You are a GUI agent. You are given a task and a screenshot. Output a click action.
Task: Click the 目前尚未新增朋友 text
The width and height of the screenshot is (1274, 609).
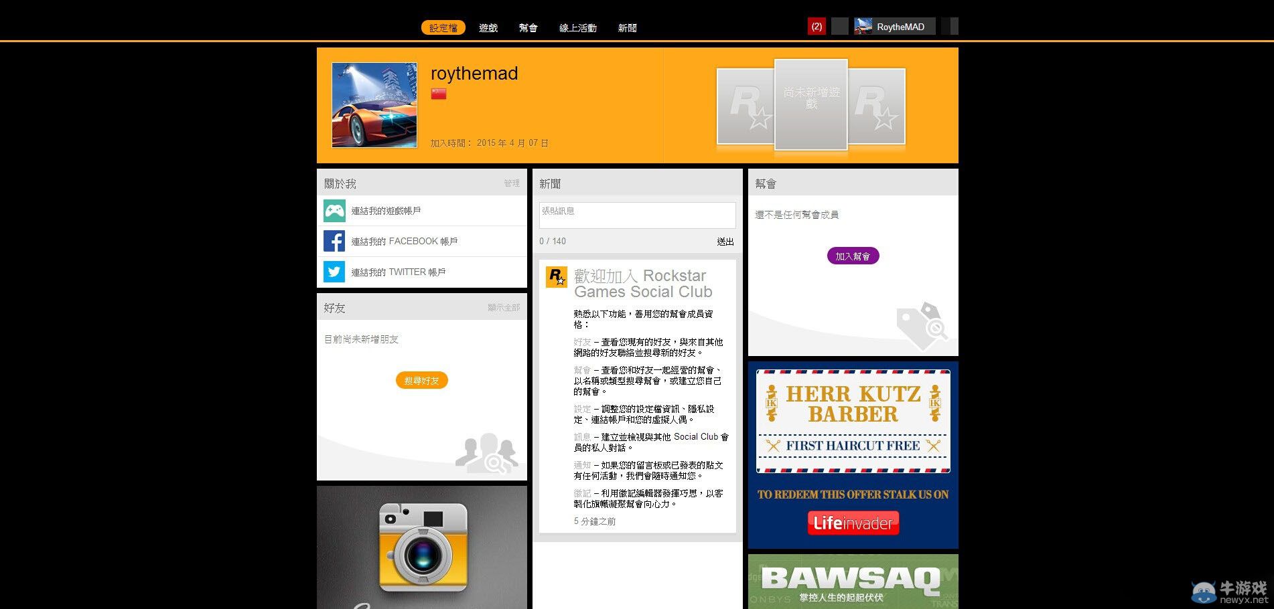pyautogui.click(x=362, y=339)
